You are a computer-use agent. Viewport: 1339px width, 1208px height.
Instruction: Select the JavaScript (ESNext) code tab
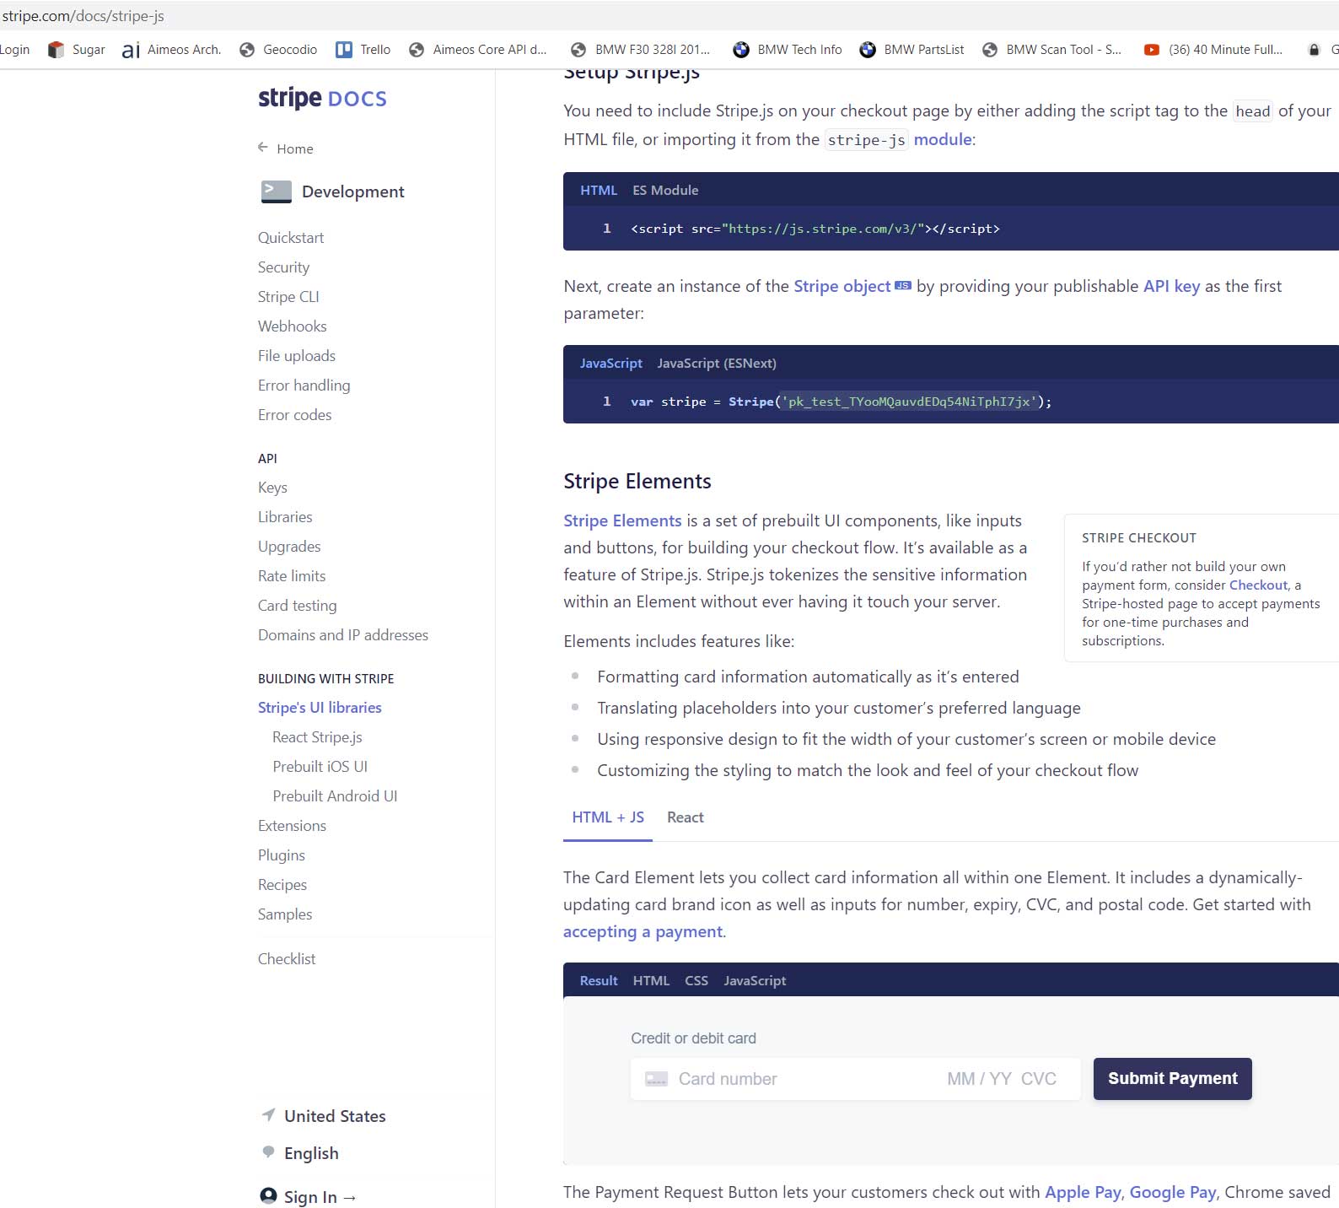point(717,363)
